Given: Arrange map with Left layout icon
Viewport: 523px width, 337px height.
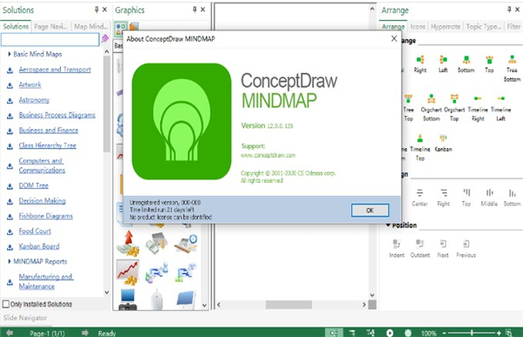Looking at the screenshot, I should (443, 64).
